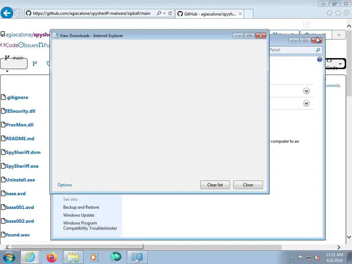
Task: Open the Windows Start orb
Action: point(9,257)
